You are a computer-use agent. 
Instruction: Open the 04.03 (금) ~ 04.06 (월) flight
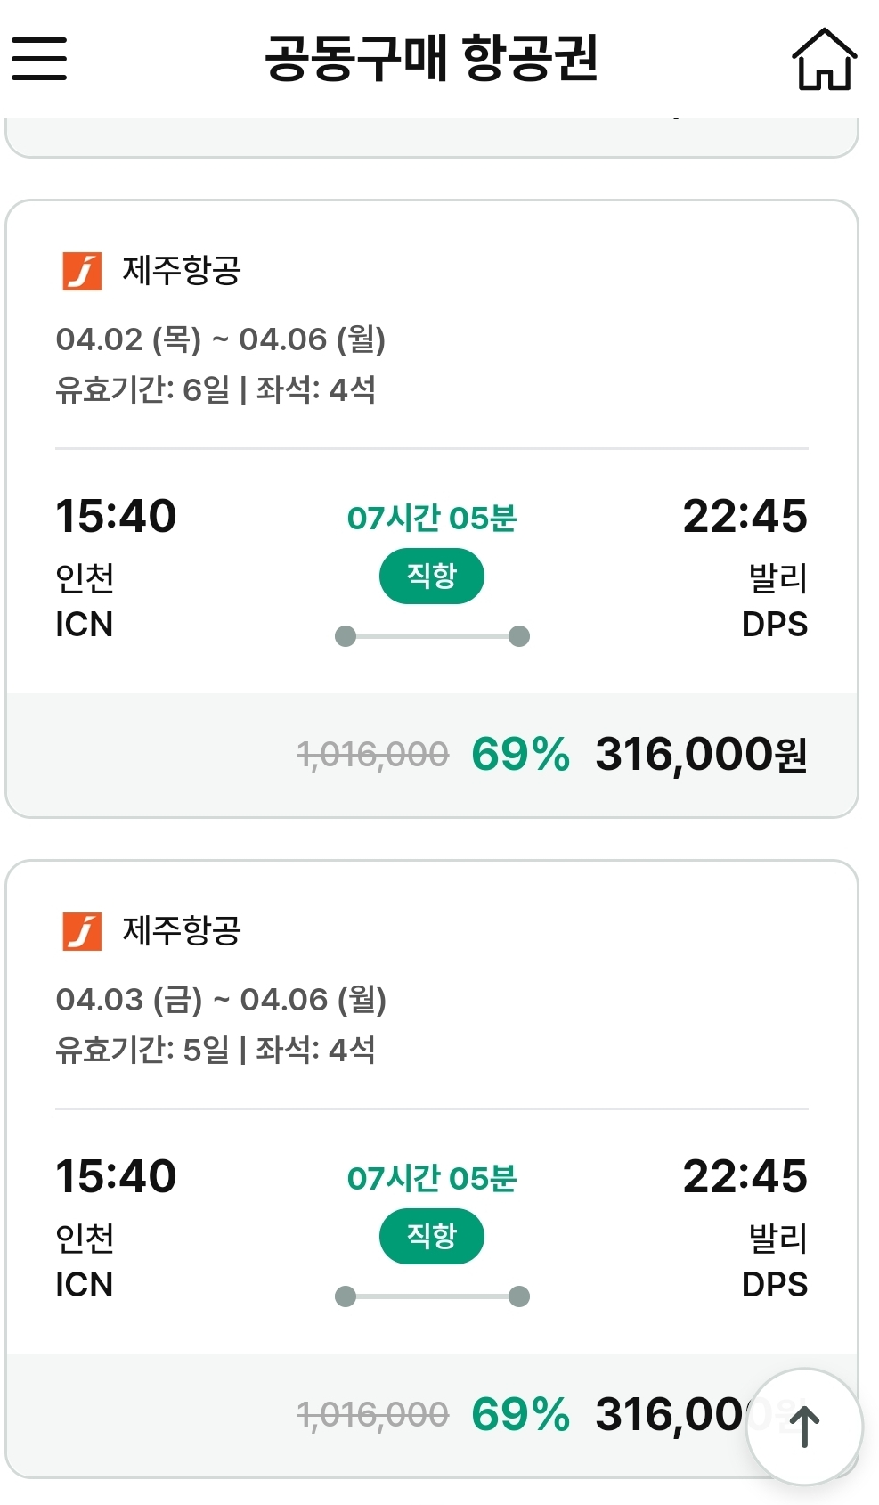[x=432, y=1168]
